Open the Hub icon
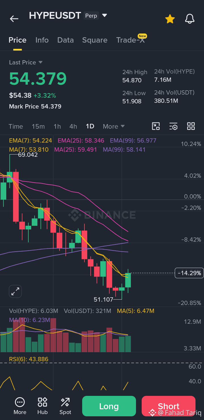The height and width of the screenshot is (420, 204). click(42, 406)
